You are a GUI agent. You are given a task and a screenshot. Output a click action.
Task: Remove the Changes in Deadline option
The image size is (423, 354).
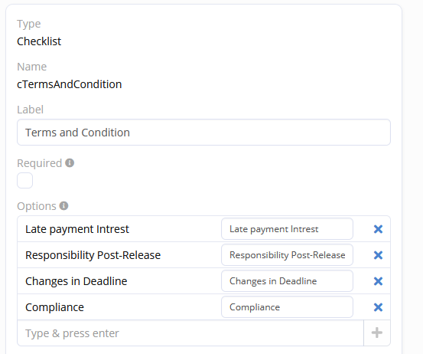pos(378,281)
